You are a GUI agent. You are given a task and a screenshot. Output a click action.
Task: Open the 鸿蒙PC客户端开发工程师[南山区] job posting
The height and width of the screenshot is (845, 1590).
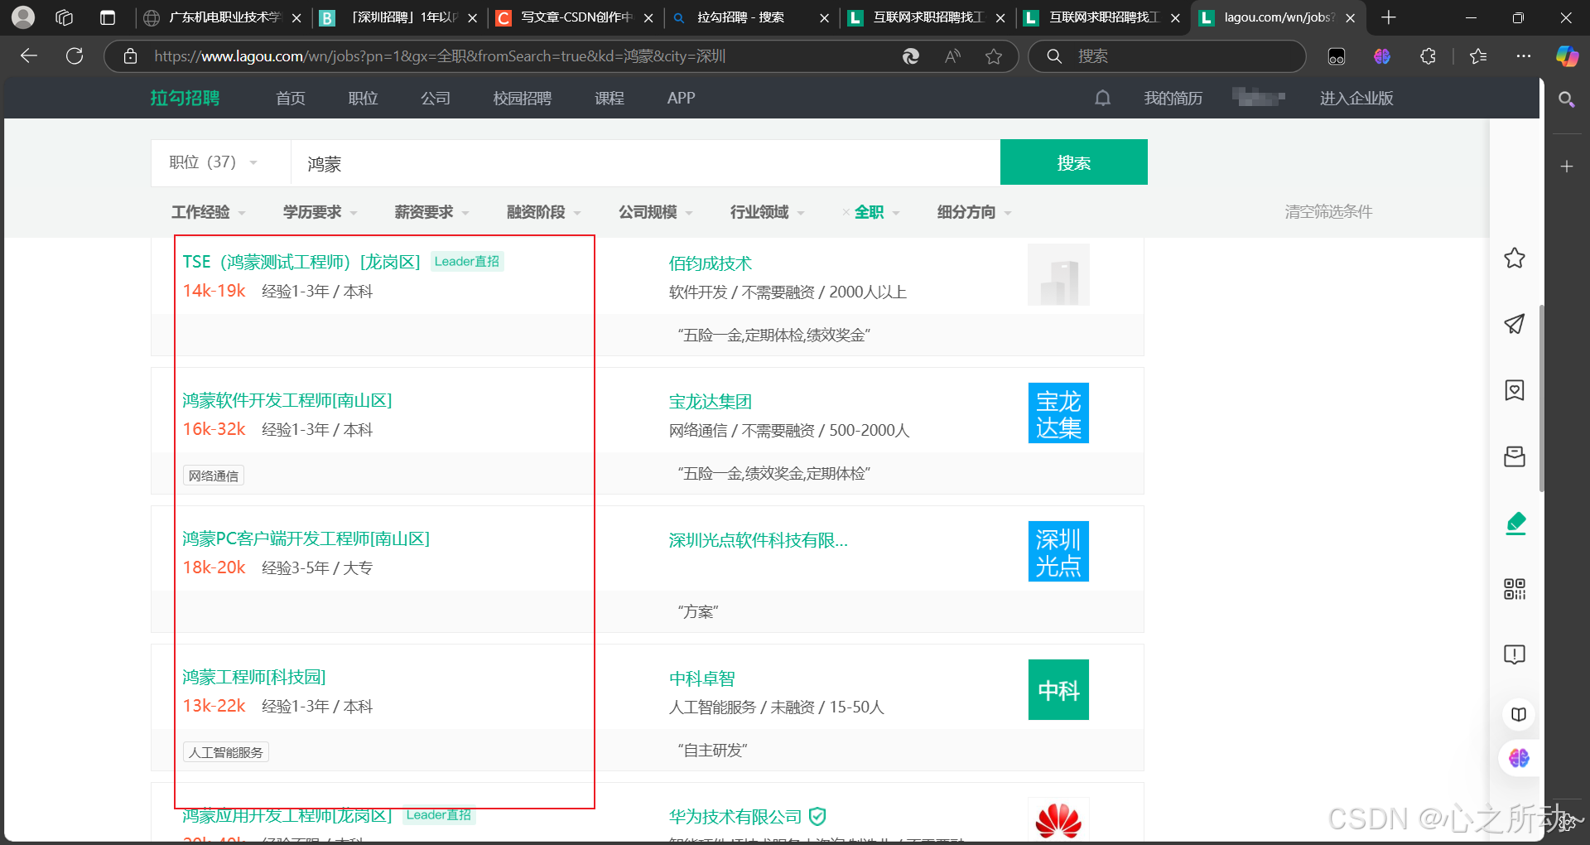[x=306, y=539]
